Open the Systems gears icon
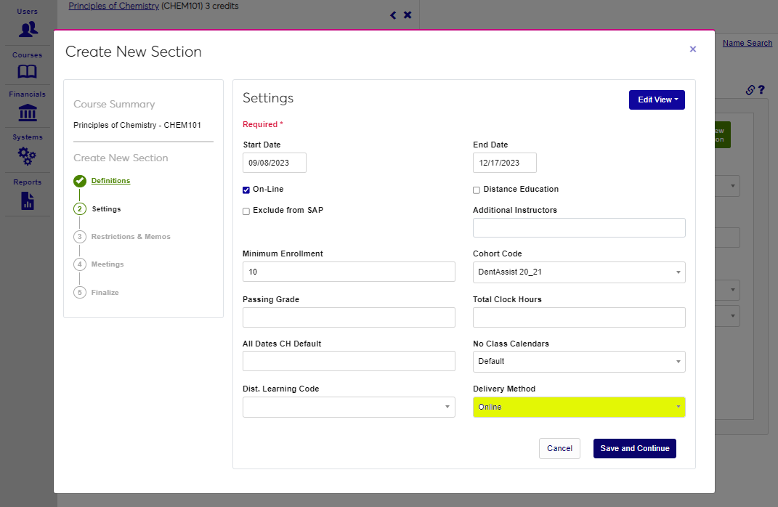 coord(28,155)
